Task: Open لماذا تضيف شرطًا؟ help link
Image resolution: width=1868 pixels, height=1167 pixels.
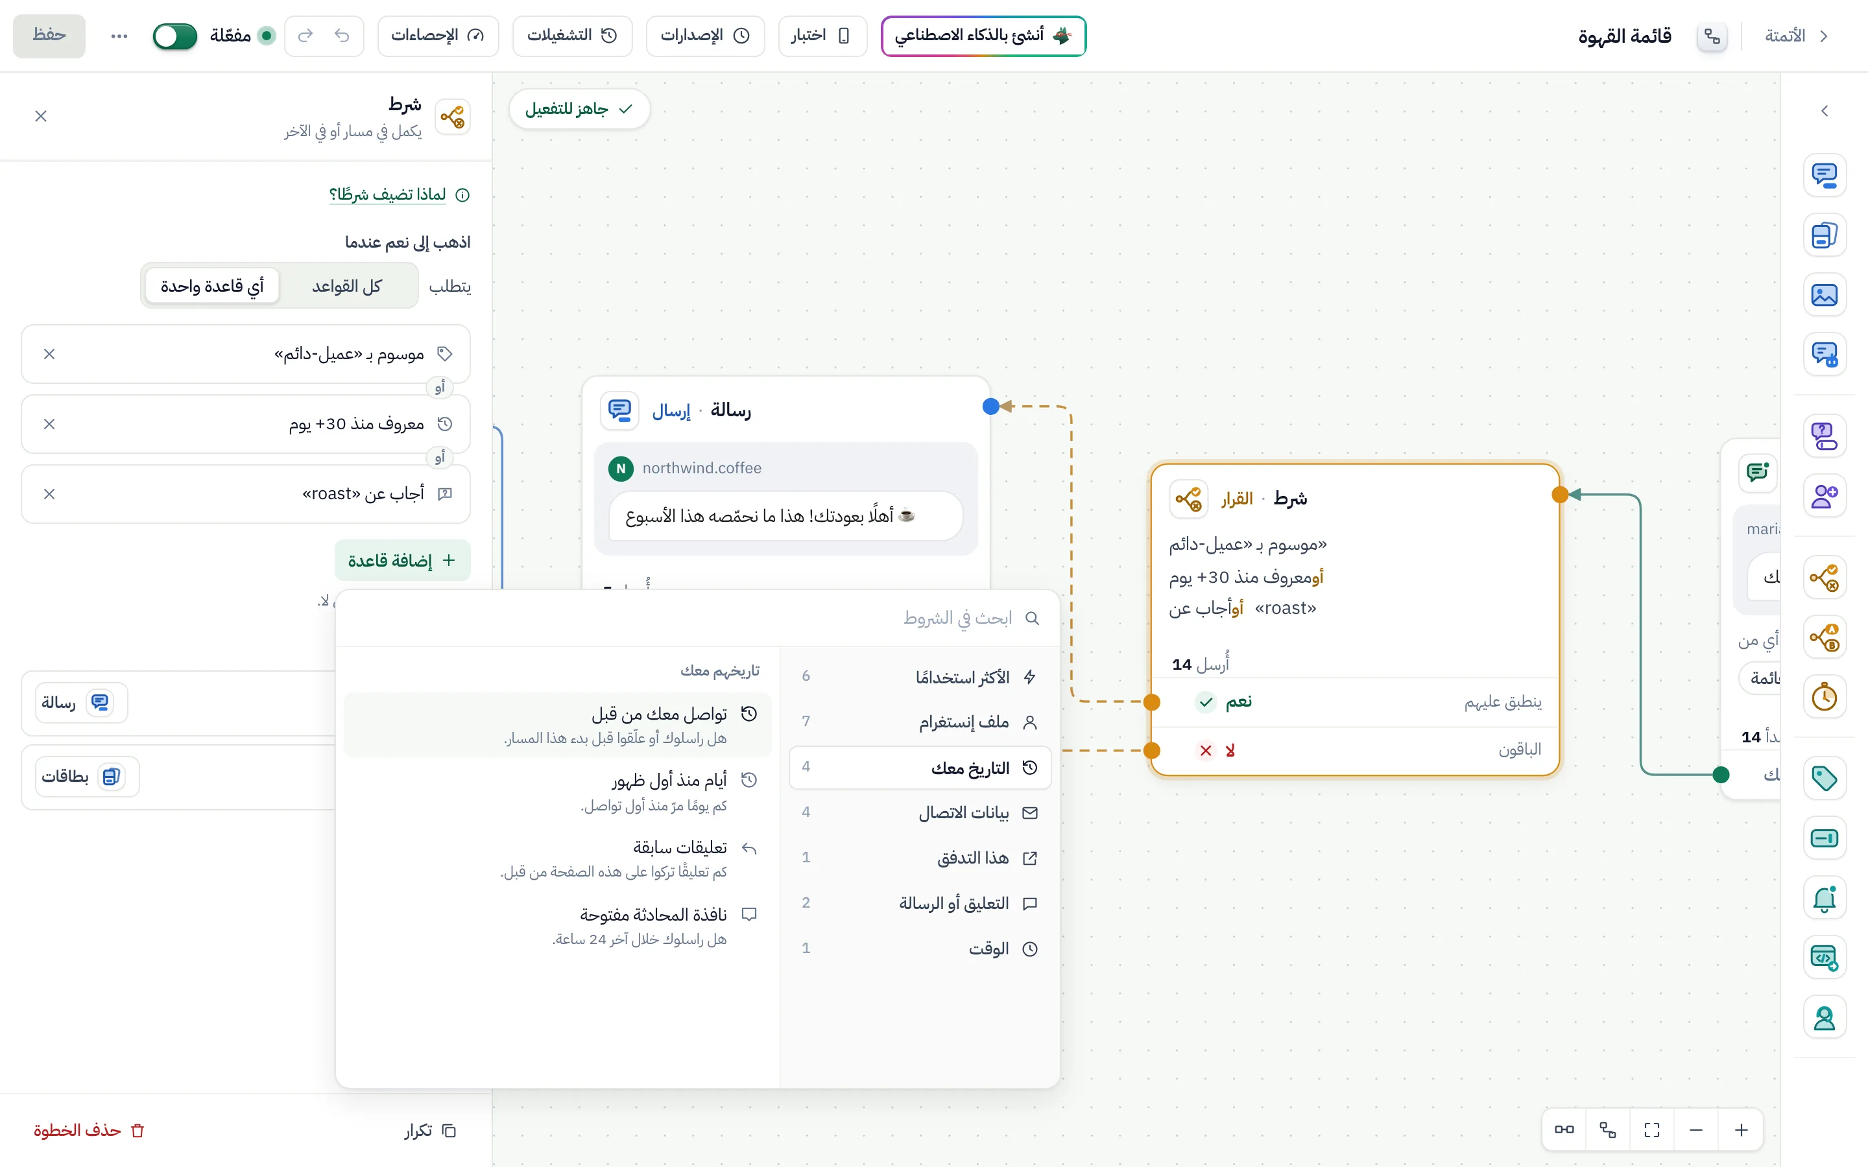Action: tap(399, 194)
